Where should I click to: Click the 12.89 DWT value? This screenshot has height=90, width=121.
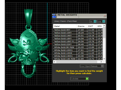pyautogui.click(x=91, y=47)
